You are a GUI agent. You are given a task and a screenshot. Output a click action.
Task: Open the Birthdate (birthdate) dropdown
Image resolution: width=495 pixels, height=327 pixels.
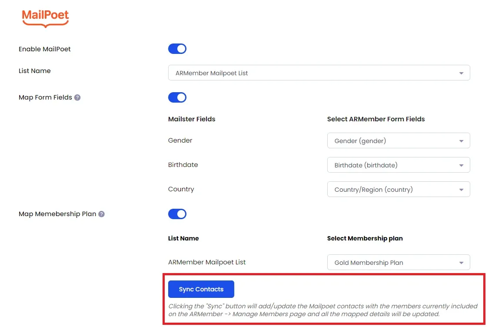click(x=398, y=165)
